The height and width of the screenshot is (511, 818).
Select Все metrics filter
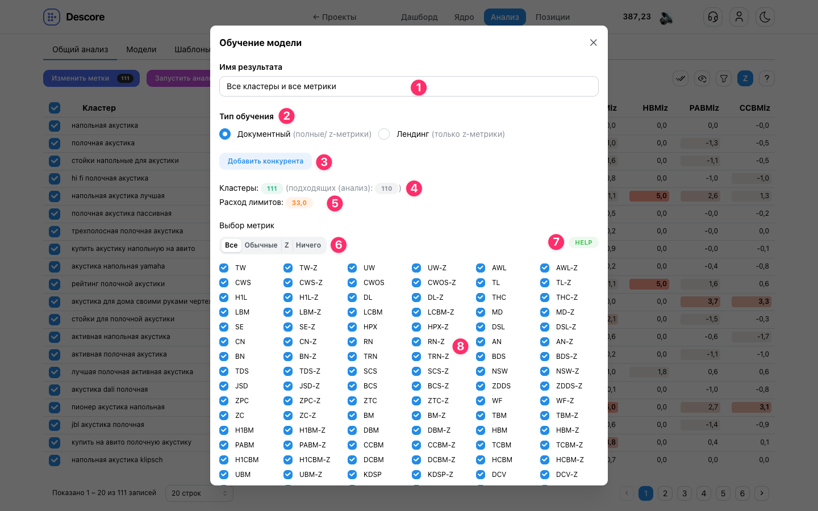[x=231, y=245]
